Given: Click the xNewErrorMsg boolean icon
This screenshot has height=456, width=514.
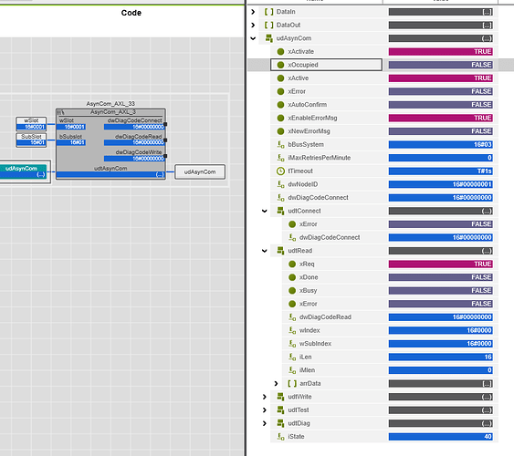Looking at the screenshot, I should pos(280,131).
